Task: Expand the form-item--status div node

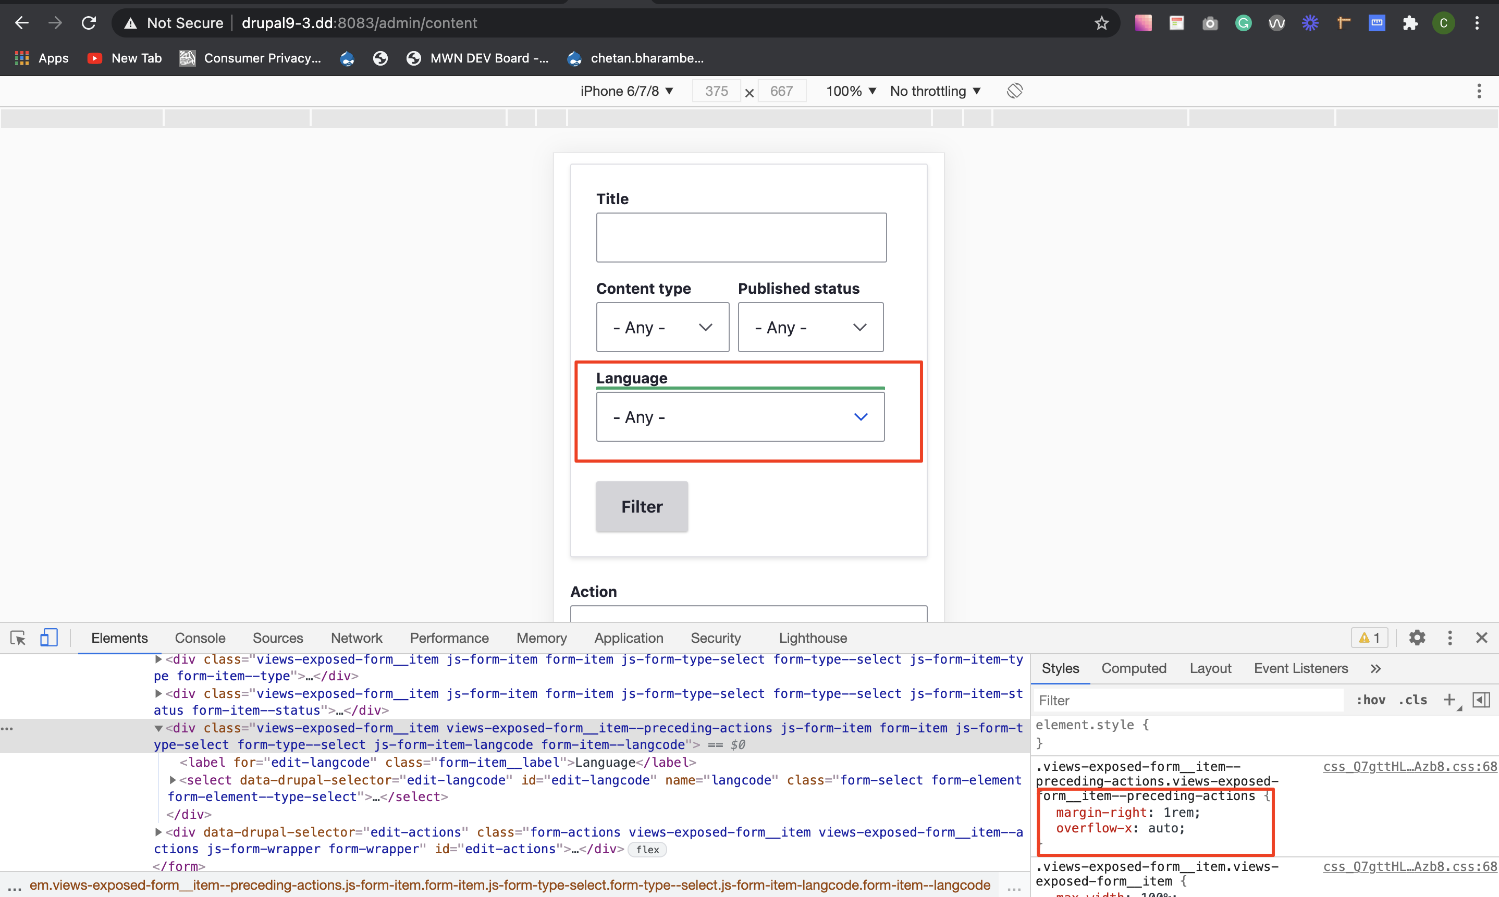Action: pos(158,693)
